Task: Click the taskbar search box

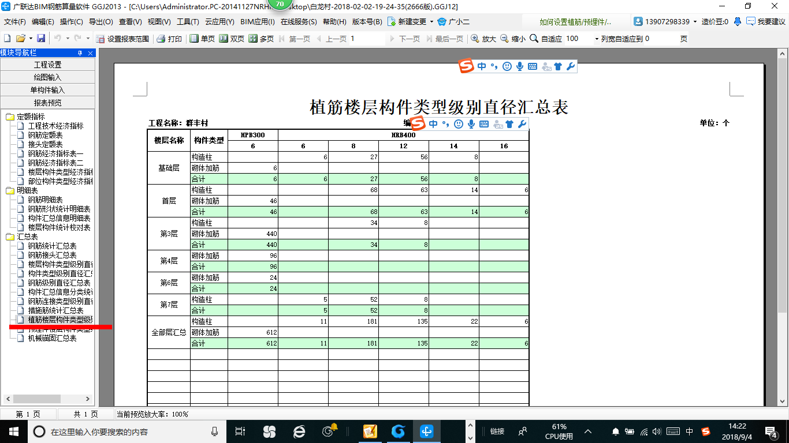Action: click(x=128, y=431)
